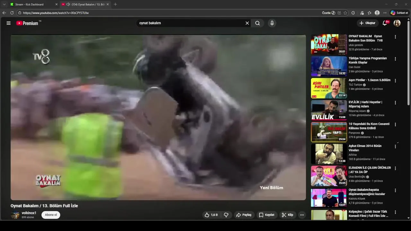Open the YouTube hamburger guide menu
Image resolution: width=411 pixels, height=231 pixels.
(x=9, y=23)
